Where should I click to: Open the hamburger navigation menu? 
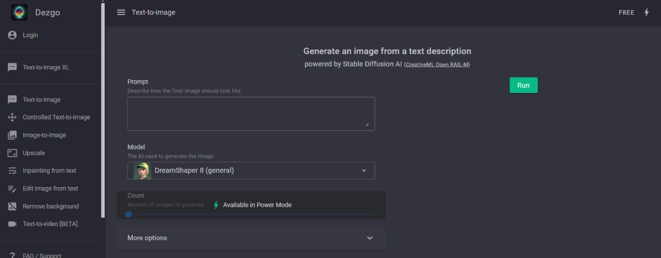coord(121,12)
